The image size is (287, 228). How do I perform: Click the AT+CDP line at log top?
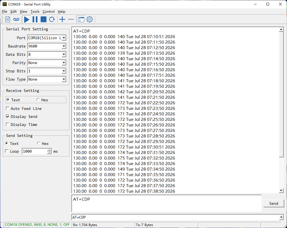pyautogui.click(x=81, y=31)
